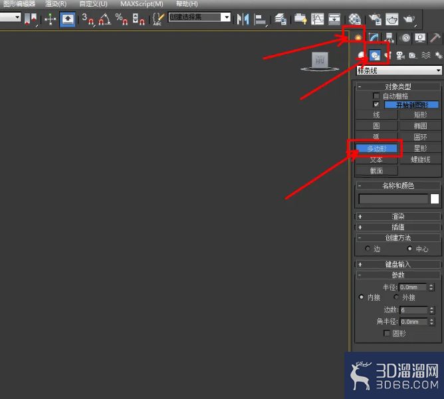
Task: Toggle the Graphite Modeling Tools ribbon icon
Action: 300,19
